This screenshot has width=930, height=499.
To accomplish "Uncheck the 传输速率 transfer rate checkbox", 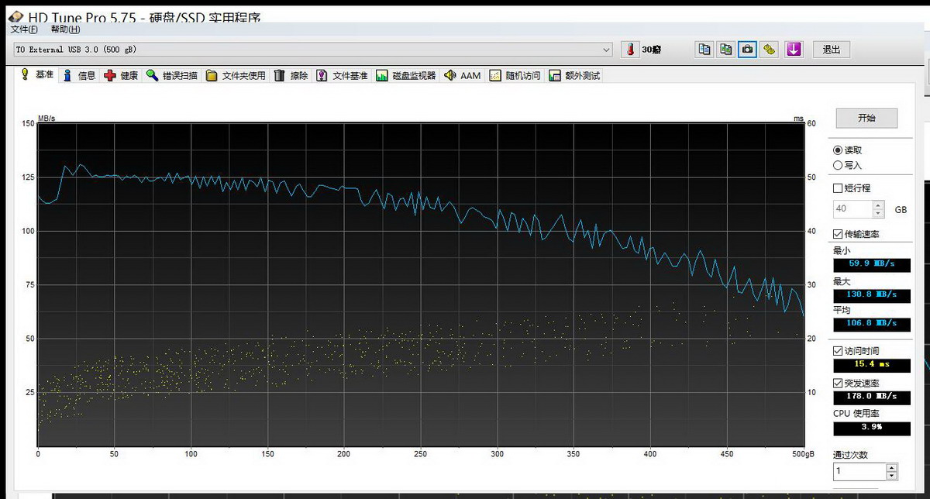I will 838,234.
